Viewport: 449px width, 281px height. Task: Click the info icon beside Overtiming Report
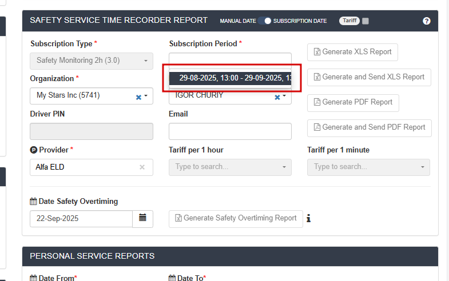(x=308, y=218)
